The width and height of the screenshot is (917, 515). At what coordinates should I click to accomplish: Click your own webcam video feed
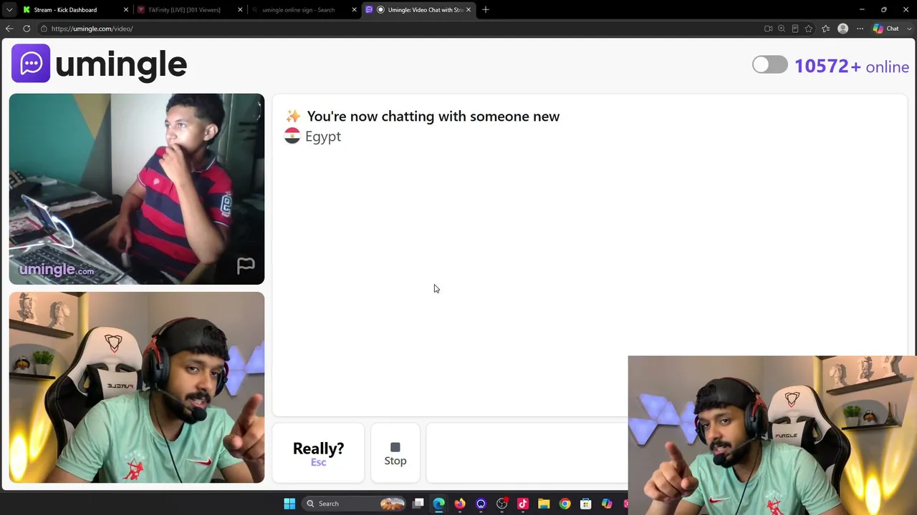pyautogui.click(x=137, y=388)
